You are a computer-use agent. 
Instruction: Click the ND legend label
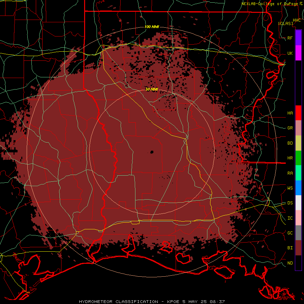click(x=290, y=263)
